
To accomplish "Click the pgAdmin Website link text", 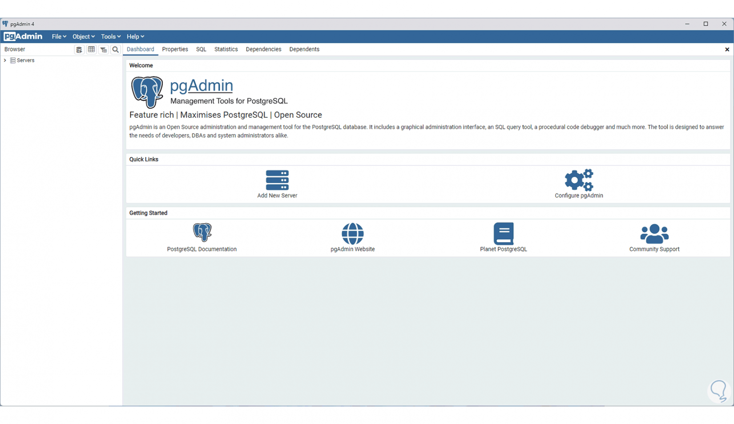I will [353, 249].
